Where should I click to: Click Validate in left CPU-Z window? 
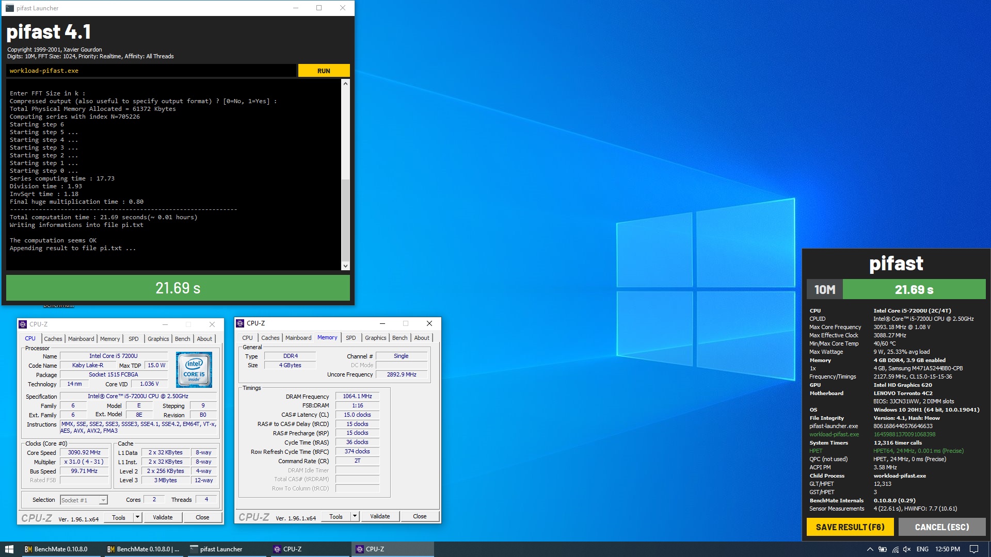(163, 517)
